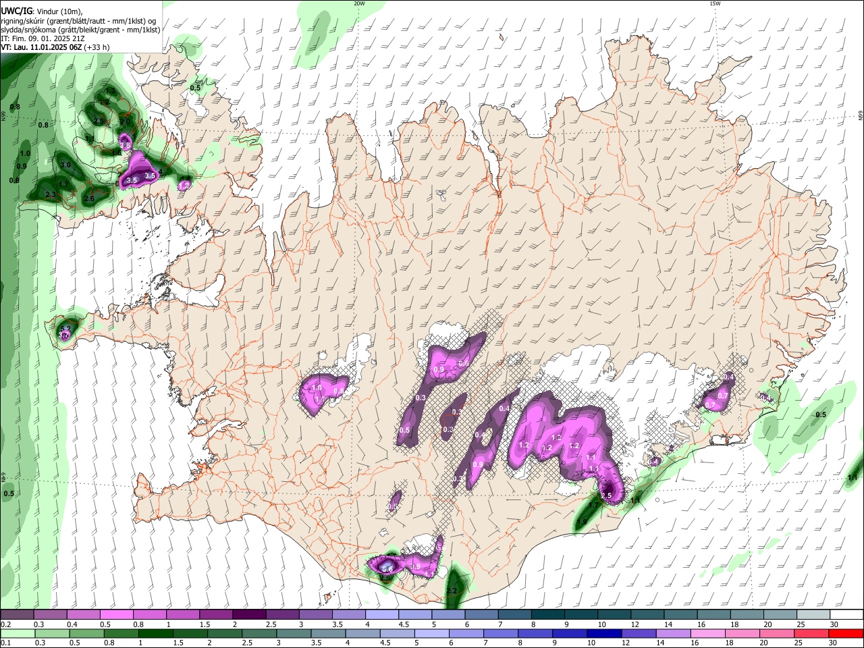Click the 5.2 value on Snæfellsnes tip
Viewport: 864px width, 648px height.
tap(65, 329)
